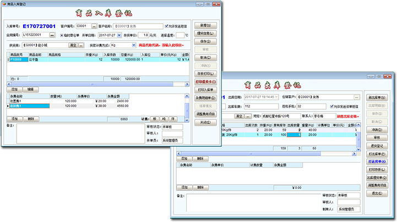Screen dimensions: 397x222
Task: Toggle 允许发送该单短信 checkbox in outbound window
Action: pyautogui.click(x=331, y=106)
